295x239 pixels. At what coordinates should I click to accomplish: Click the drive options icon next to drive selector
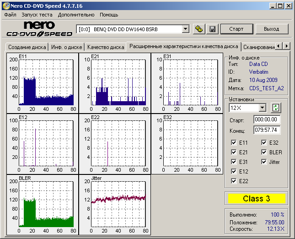(199, 29)
